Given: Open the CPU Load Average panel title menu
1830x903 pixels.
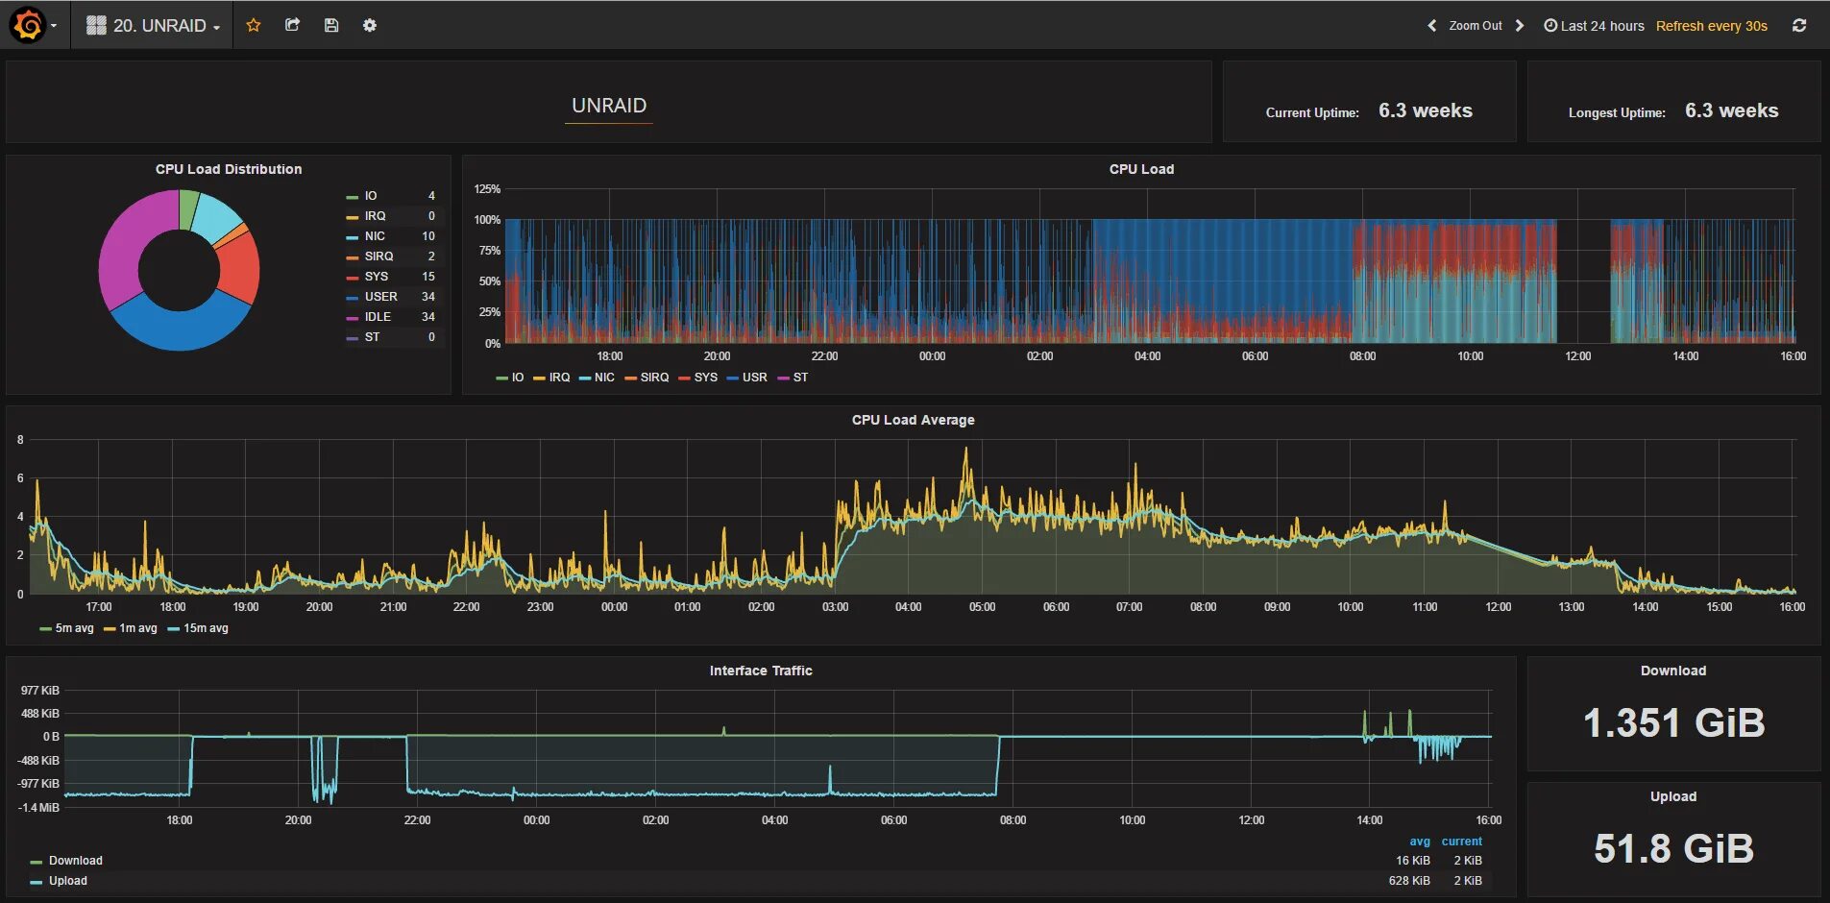Looking at the screenshot, I should 913,420.
